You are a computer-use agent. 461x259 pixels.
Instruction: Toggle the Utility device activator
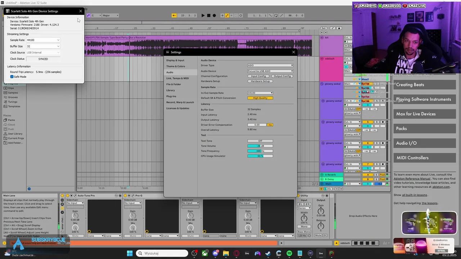pyautogui.click(x=298, y=196)
